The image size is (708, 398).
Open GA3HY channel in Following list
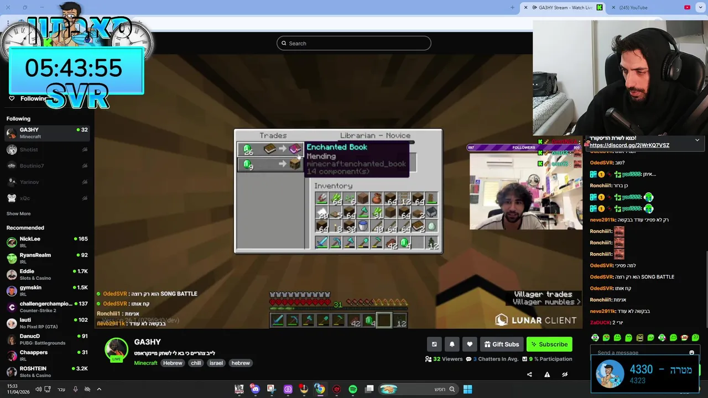pyautogui.click(x=47, y=133)
